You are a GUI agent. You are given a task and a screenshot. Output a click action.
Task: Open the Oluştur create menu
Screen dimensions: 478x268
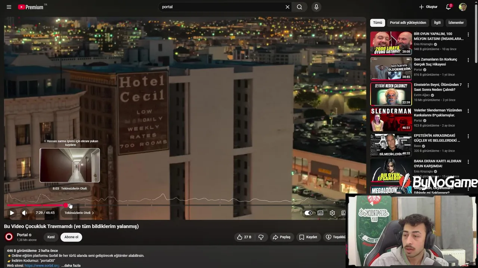(428, 7)
